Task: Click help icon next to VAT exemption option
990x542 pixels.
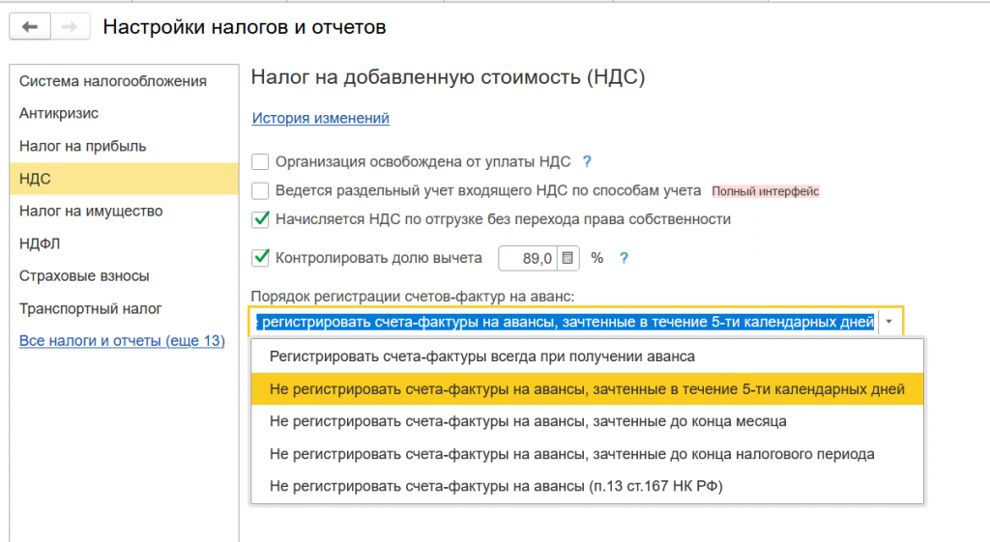Action: 586,161
